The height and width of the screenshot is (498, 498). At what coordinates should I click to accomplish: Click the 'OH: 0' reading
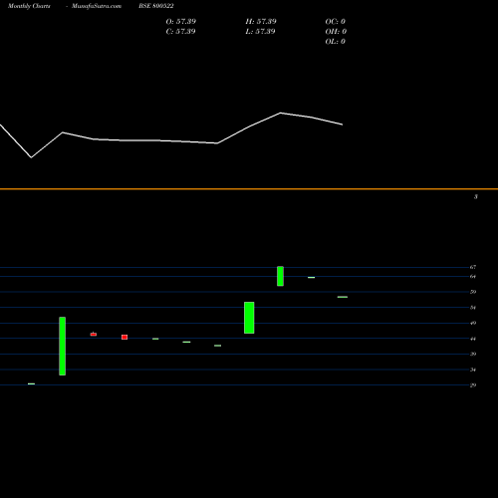pos(336,31)
